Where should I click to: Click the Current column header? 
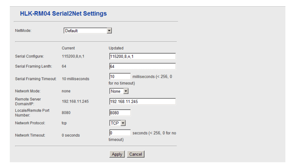(x=68, y=48)
